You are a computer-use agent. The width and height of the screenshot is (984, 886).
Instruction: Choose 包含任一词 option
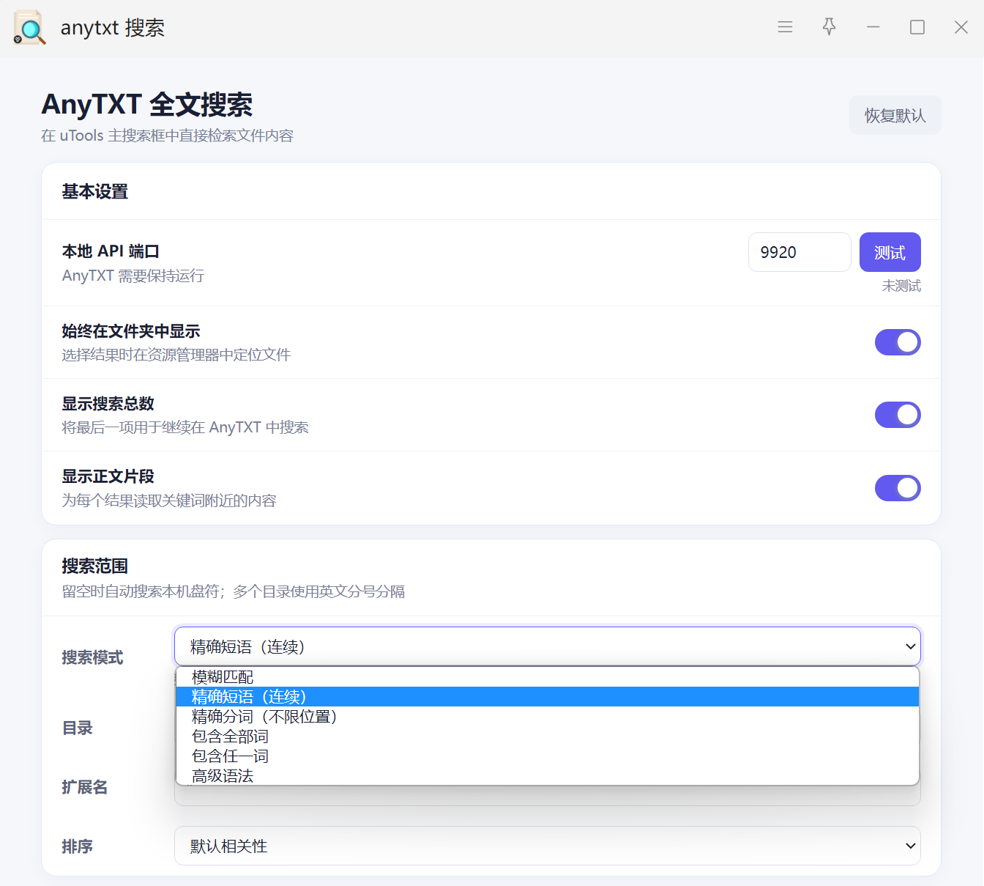[x=547, y=756]
